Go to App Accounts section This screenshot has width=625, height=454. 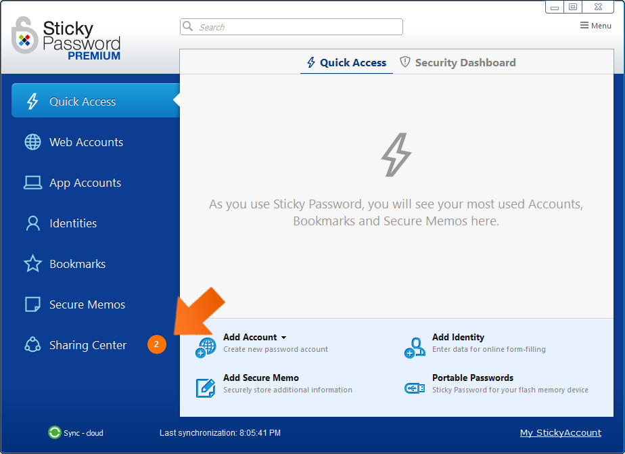[85, 183]
